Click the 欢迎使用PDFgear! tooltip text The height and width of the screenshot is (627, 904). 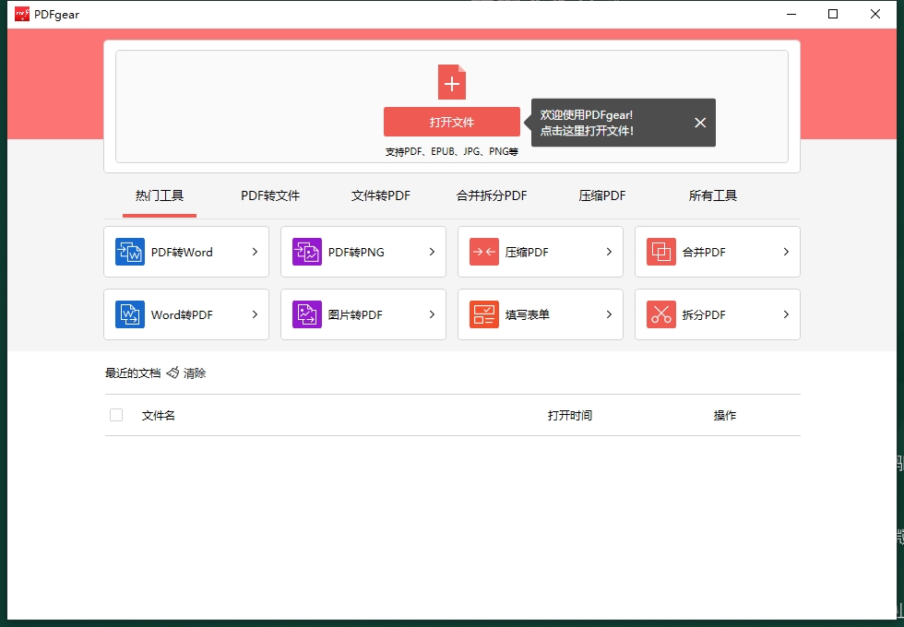coord(587,115)
